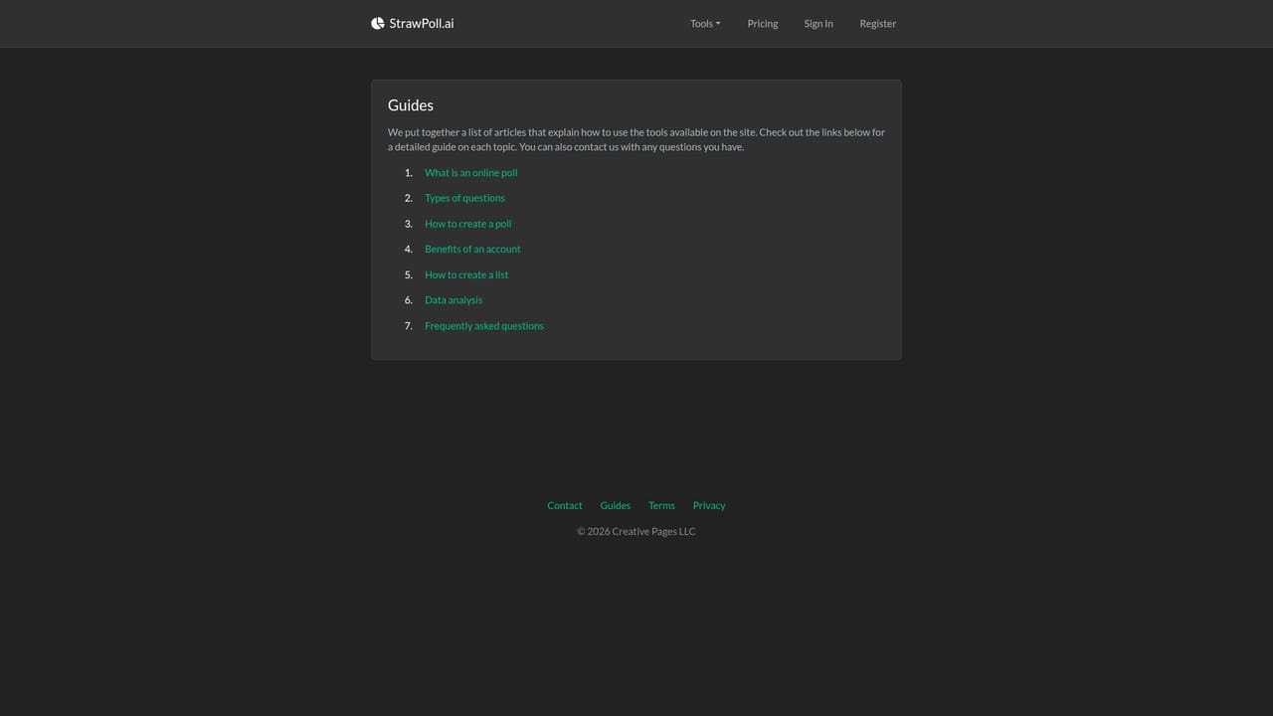Click the 'Guides' page heading
1273x716 pixels.
[x=411, y=105]
